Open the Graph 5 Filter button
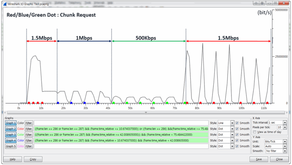The image size is (292, 165). tap(29, 146)
